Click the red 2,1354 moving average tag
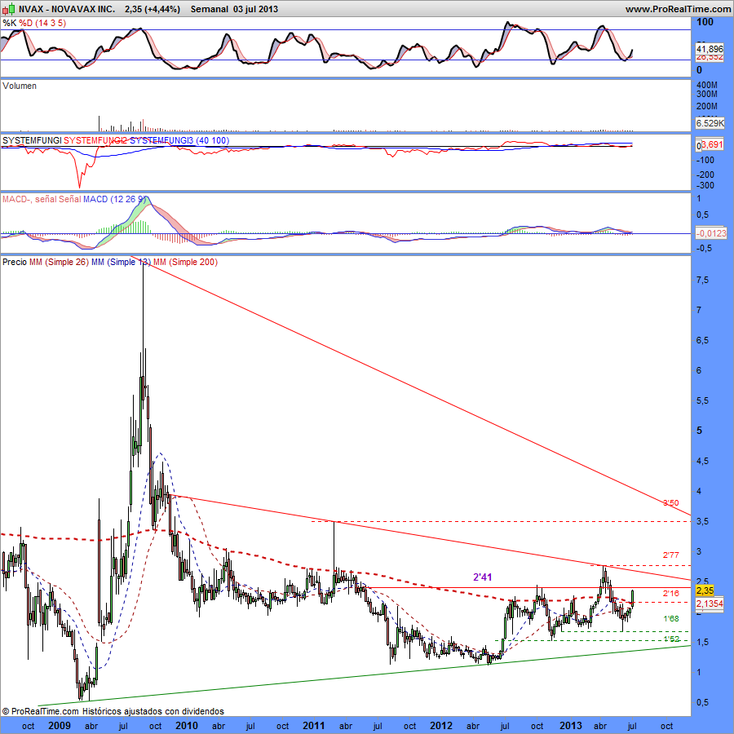The height and width of the screenshot is (734, 734). (x=708, y=602)
